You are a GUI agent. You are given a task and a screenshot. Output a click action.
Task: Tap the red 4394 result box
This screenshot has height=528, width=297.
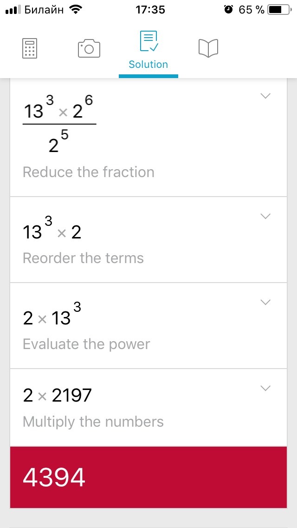tap(148, 477)
